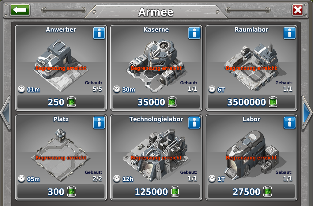Go to previous page with left arrow
The height and width of the screenshot is (206, 313).
pyautogui.click(x=6, y=113)
